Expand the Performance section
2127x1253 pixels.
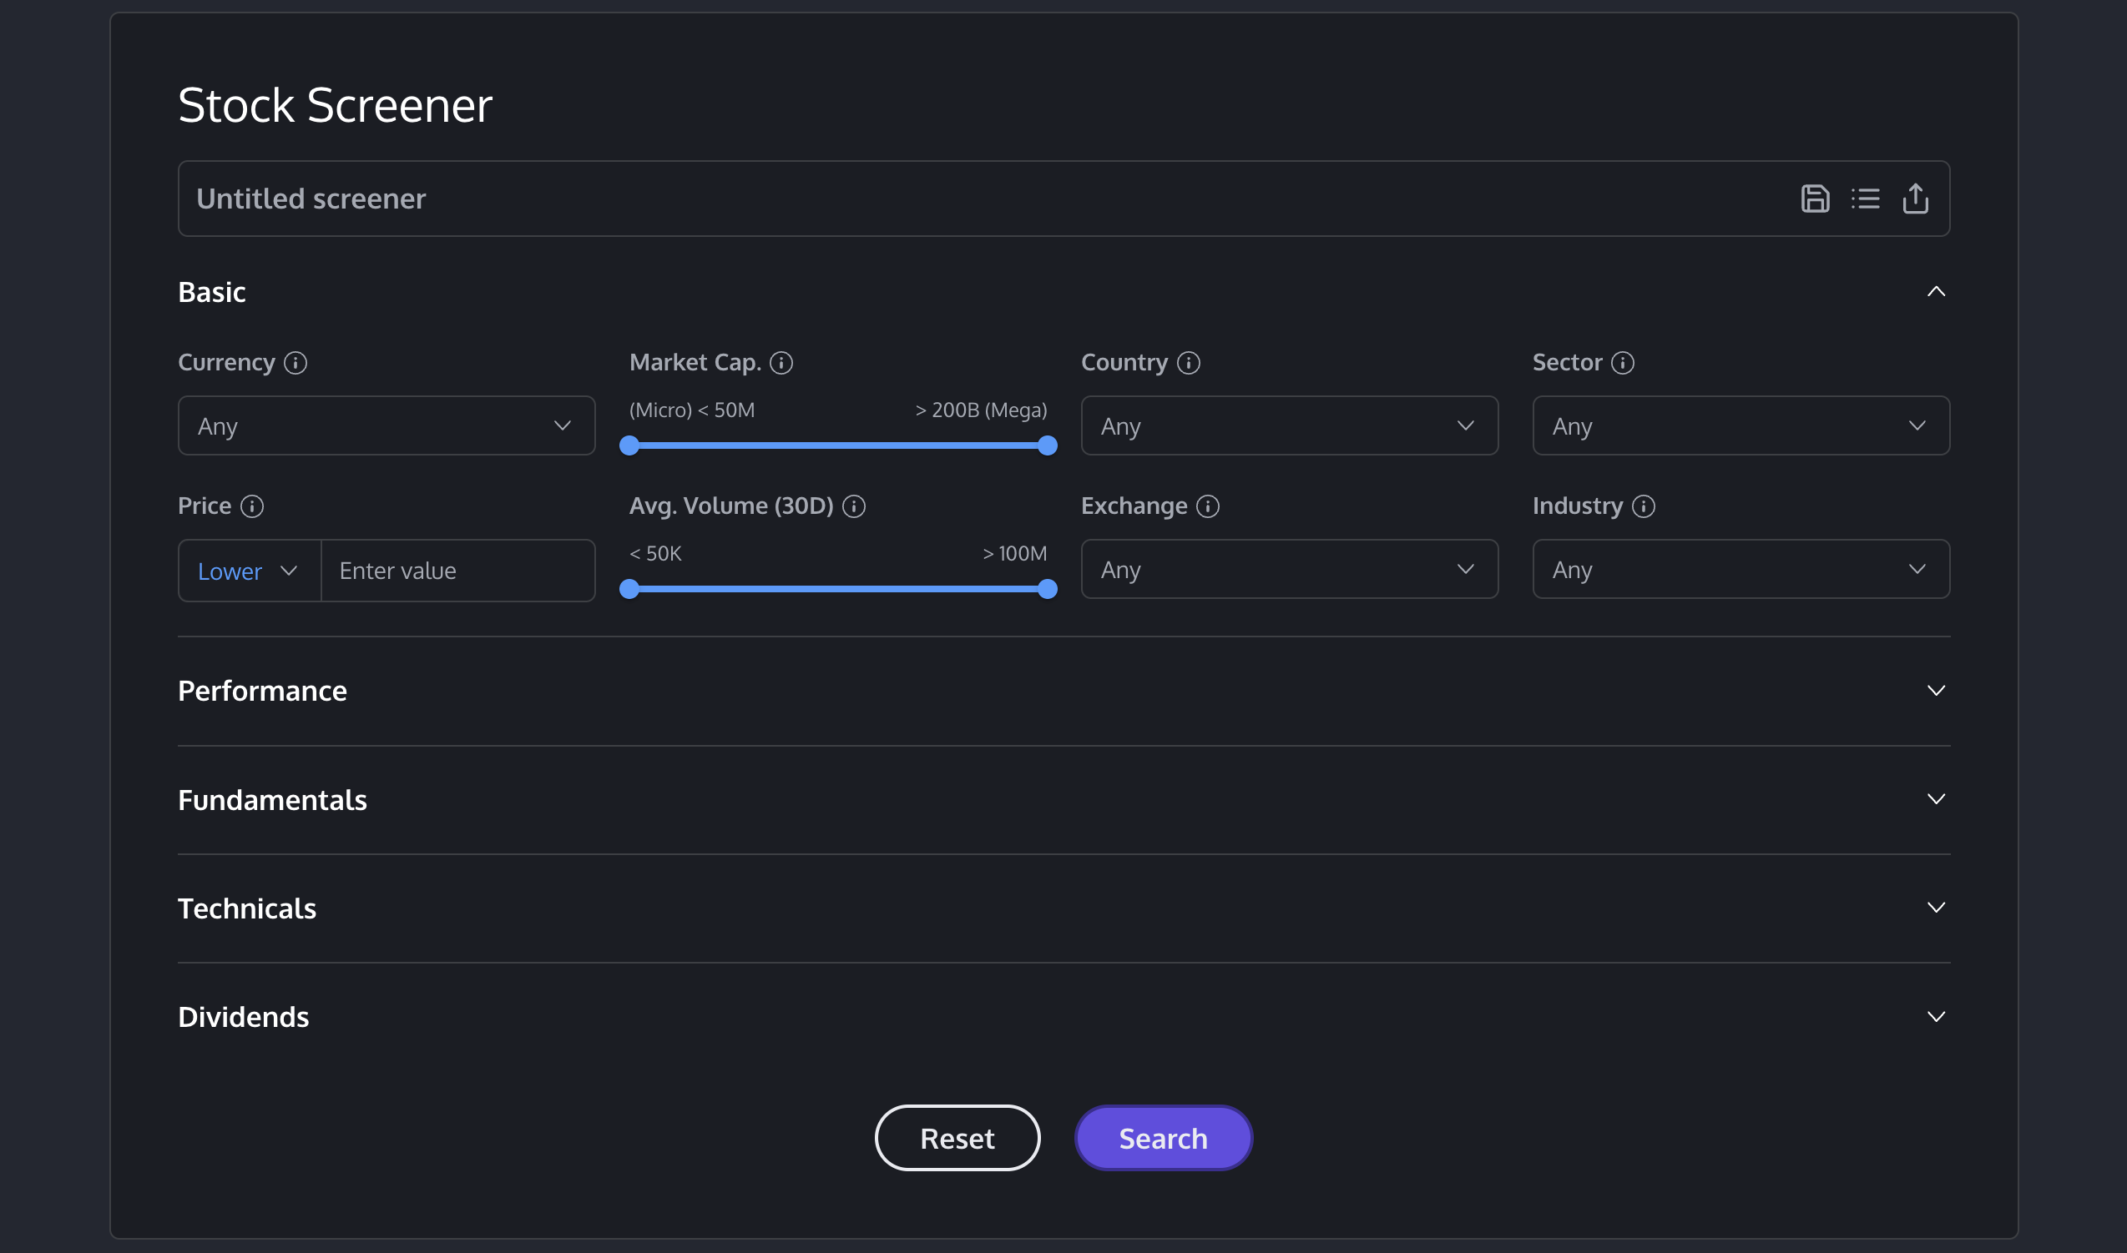point(1936,691)
